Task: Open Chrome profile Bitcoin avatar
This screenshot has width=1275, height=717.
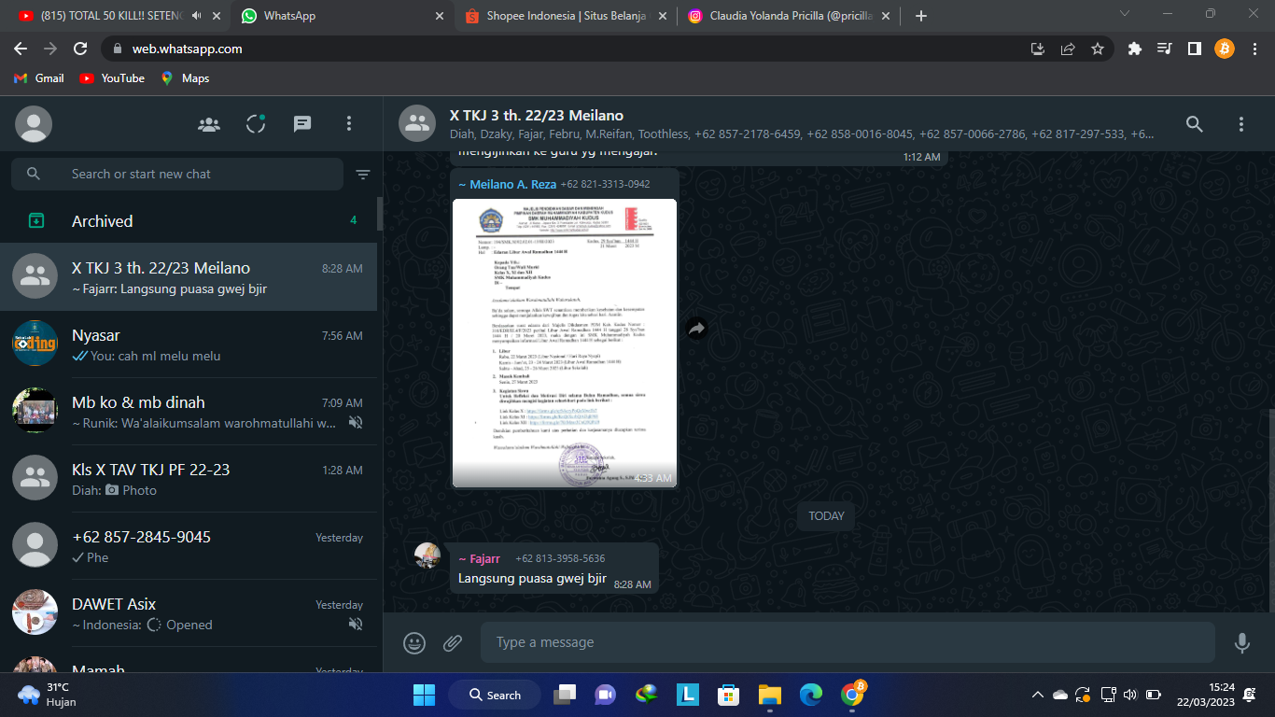Action: click(1225, 49)
